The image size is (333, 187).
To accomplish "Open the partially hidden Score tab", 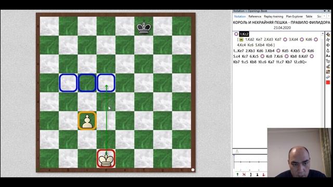I will click(319, 16).
